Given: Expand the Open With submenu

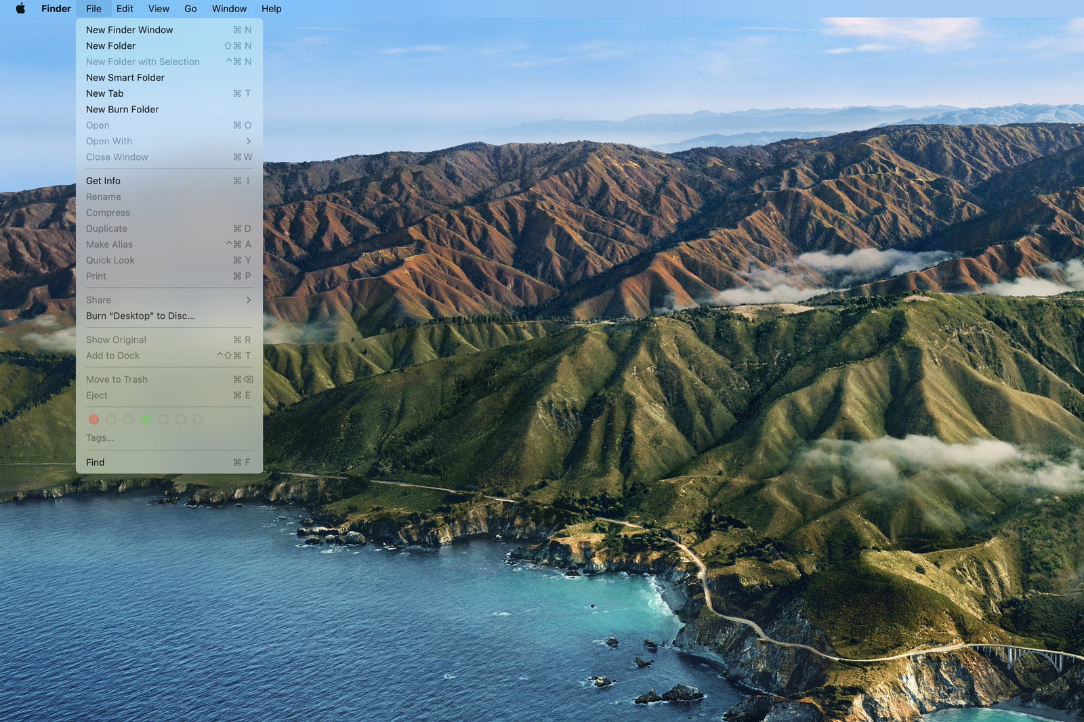Looking at the screenshot, I should [109, 141].
